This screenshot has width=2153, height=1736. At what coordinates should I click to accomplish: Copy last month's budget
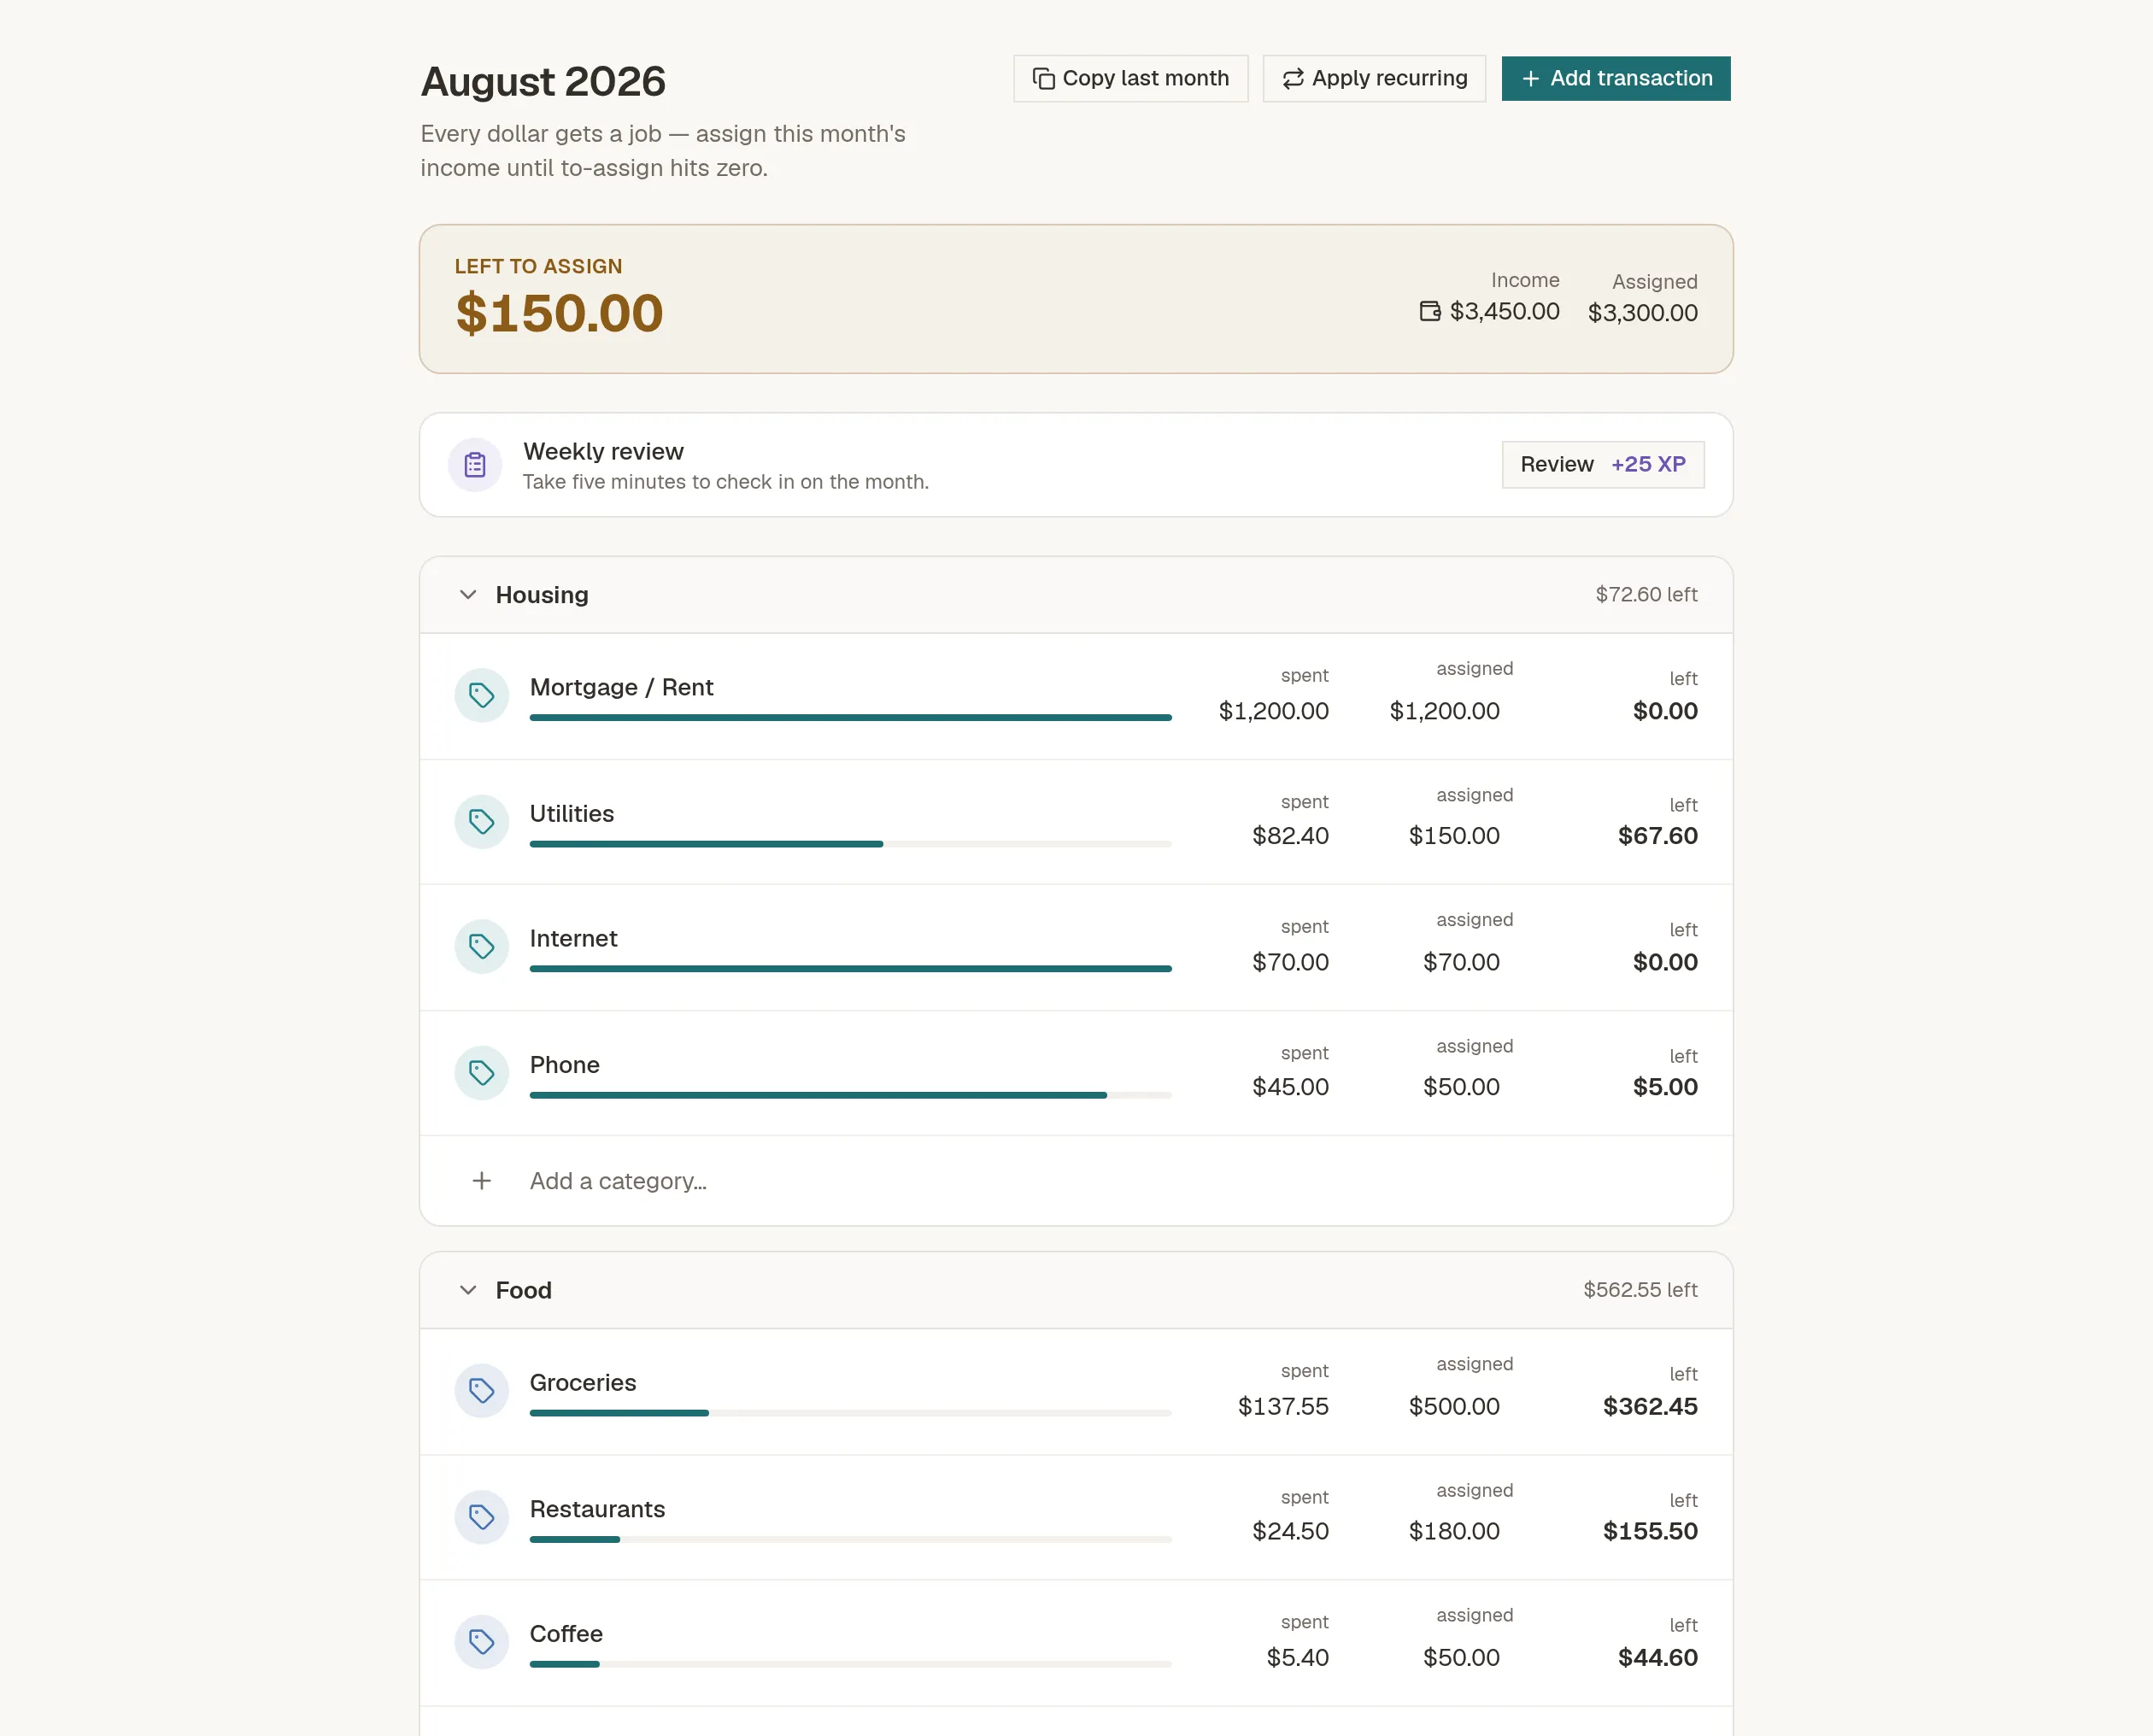tap(1130, 78)
